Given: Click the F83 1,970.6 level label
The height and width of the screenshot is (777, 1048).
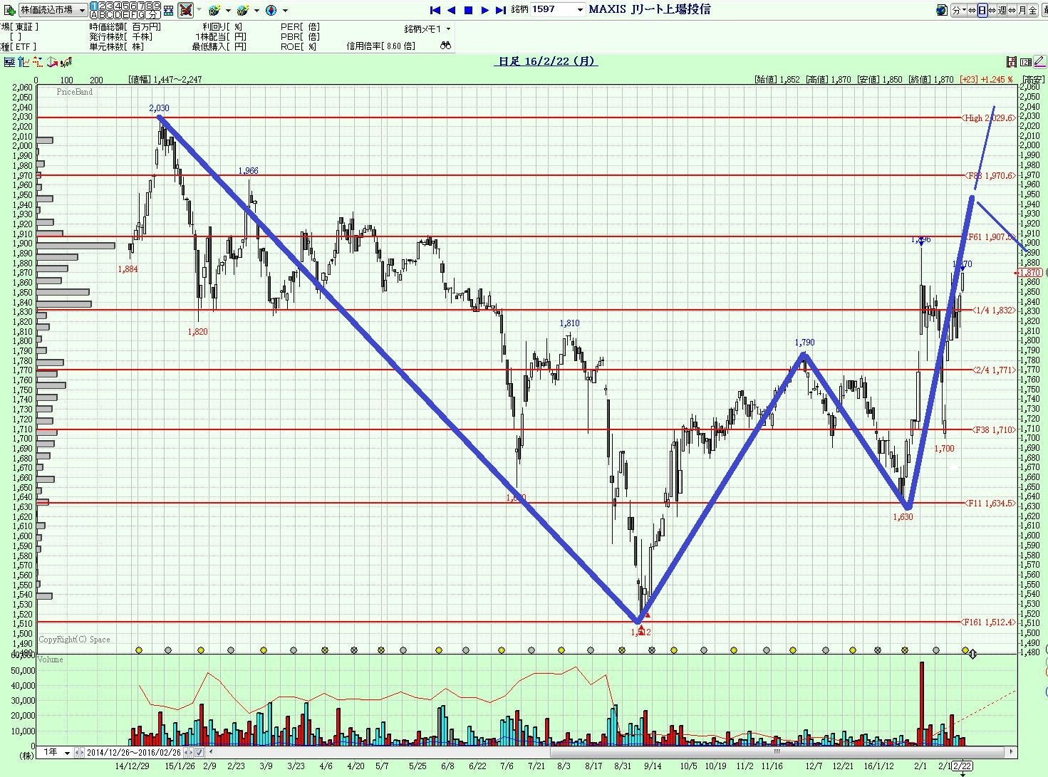Looking at the screenshot, I should click(990, 175).
